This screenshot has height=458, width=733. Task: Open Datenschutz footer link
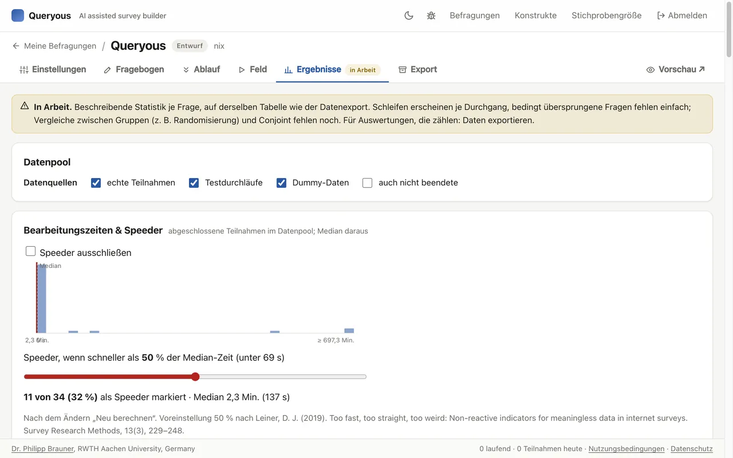[692, 449]
